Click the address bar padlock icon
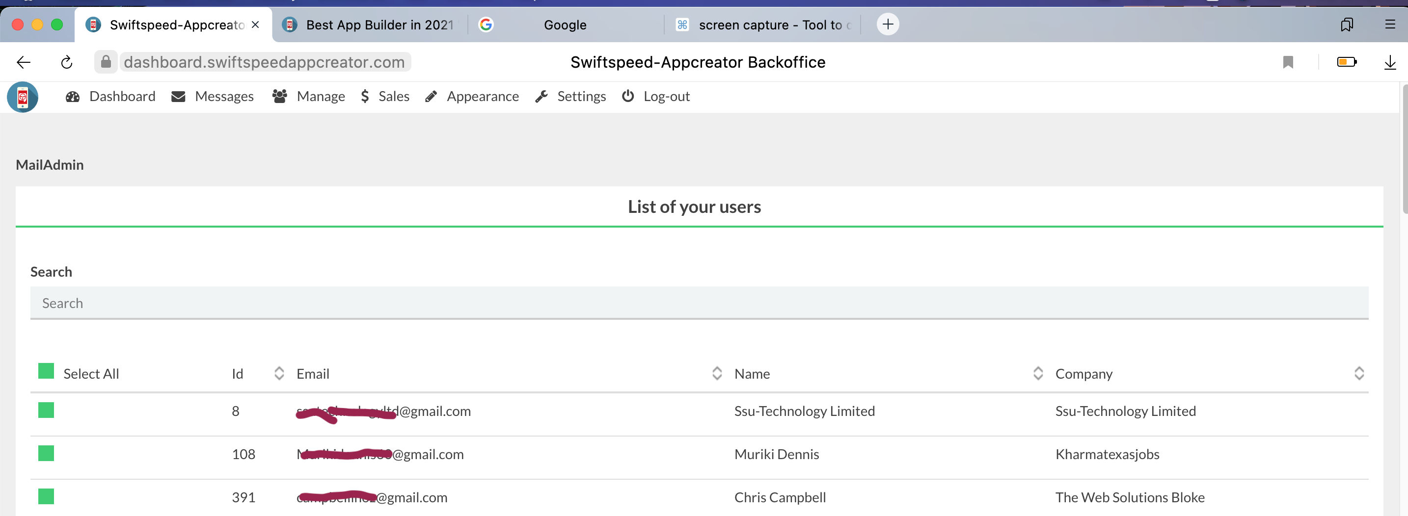The width and height of the screenshot is (1408, 516). click(x=106, y=62)
